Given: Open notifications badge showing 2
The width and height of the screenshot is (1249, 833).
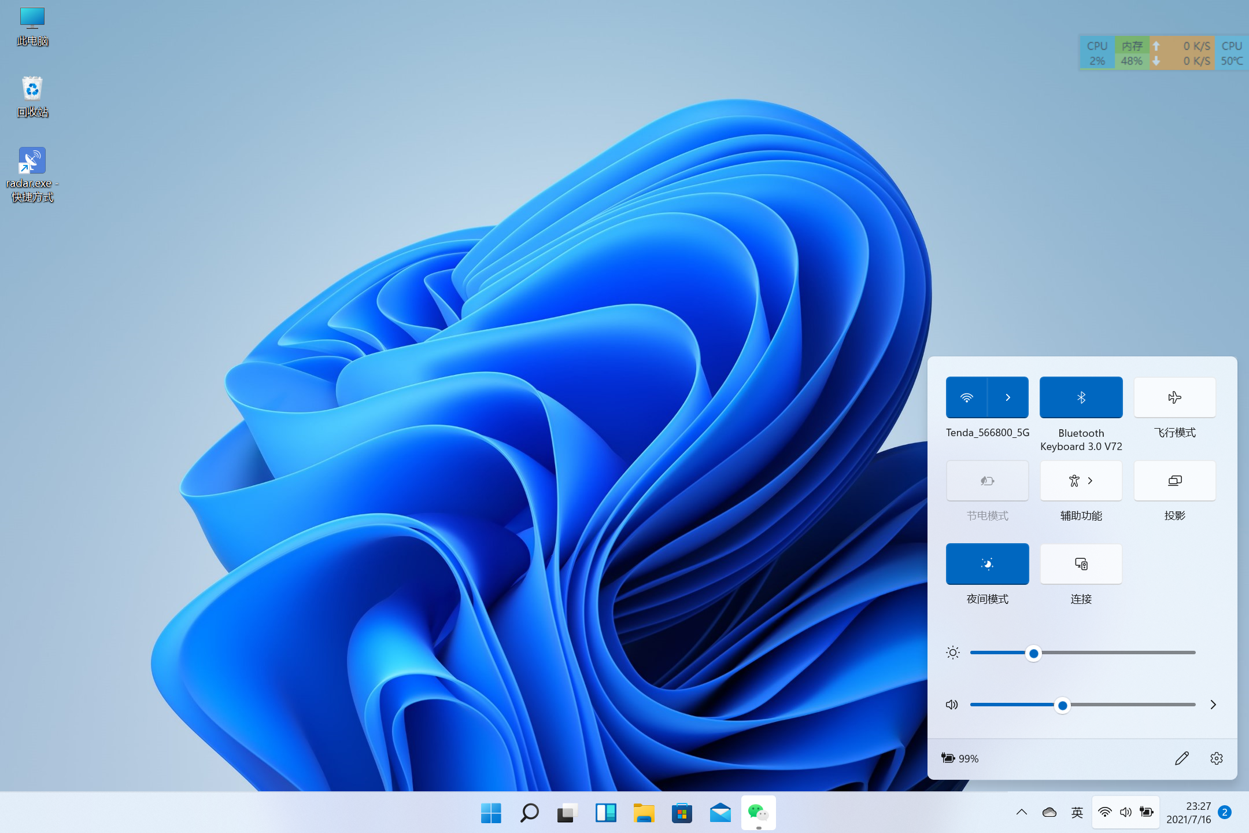Looking at the screenshot, I should pos(1225,812).
